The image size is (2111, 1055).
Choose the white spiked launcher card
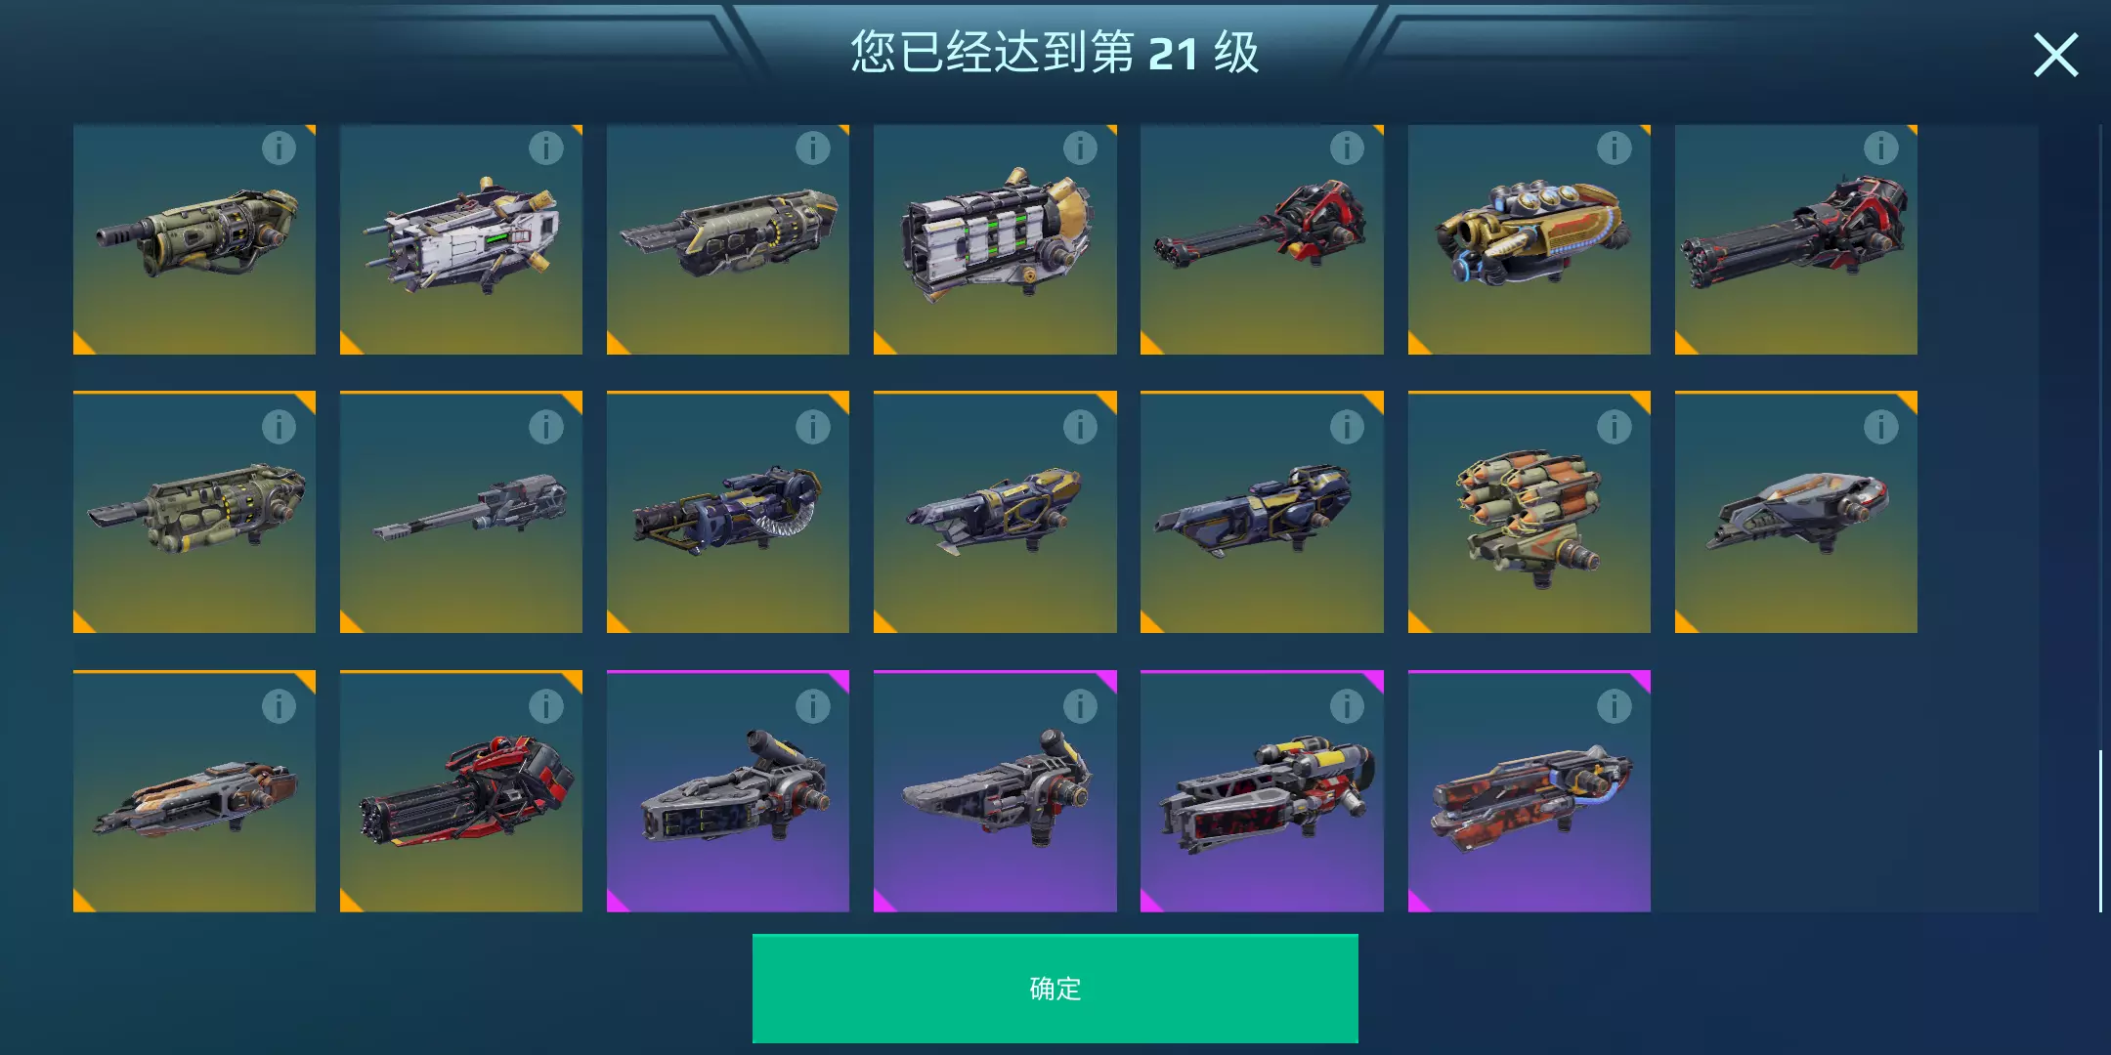(461, 239)
